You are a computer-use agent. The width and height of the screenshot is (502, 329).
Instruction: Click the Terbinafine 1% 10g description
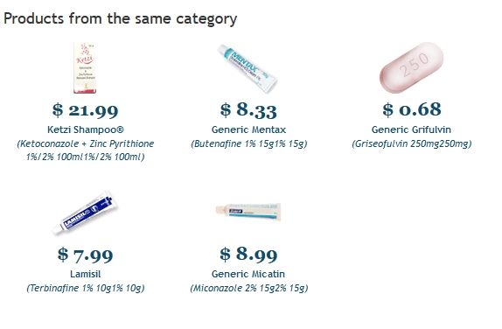(86, 289)
